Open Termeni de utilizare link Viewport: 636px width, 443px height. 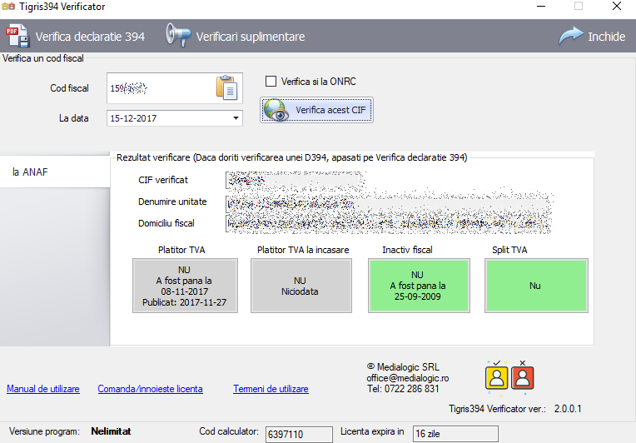coord(271,389)
